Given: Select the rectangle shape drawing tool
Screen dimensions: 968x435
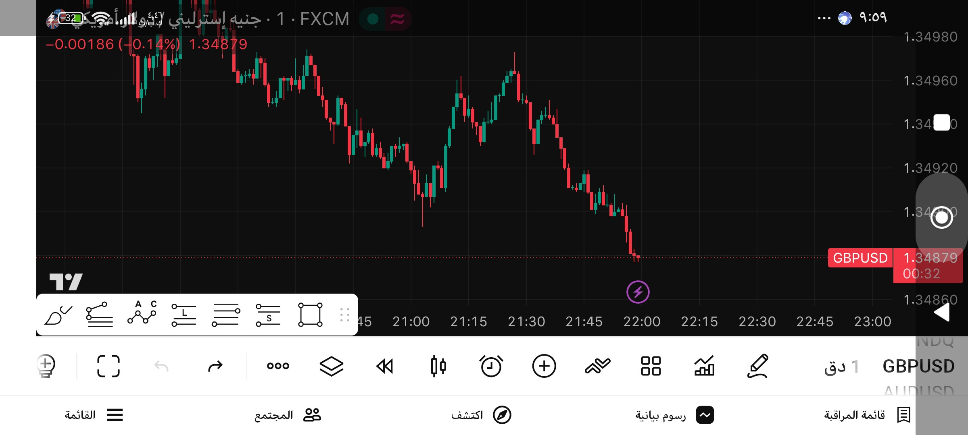Looking at the screenshot, I should click(310, 315).
